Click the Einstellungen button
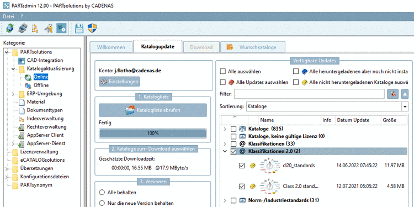 click(119, 82)
